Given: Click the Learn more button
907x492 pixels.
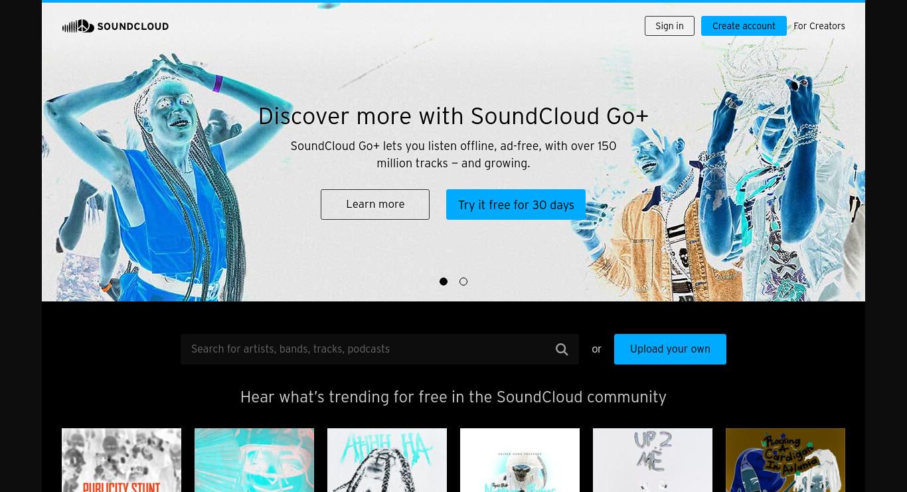Looking at the screenshot, I should pos(375,205).
